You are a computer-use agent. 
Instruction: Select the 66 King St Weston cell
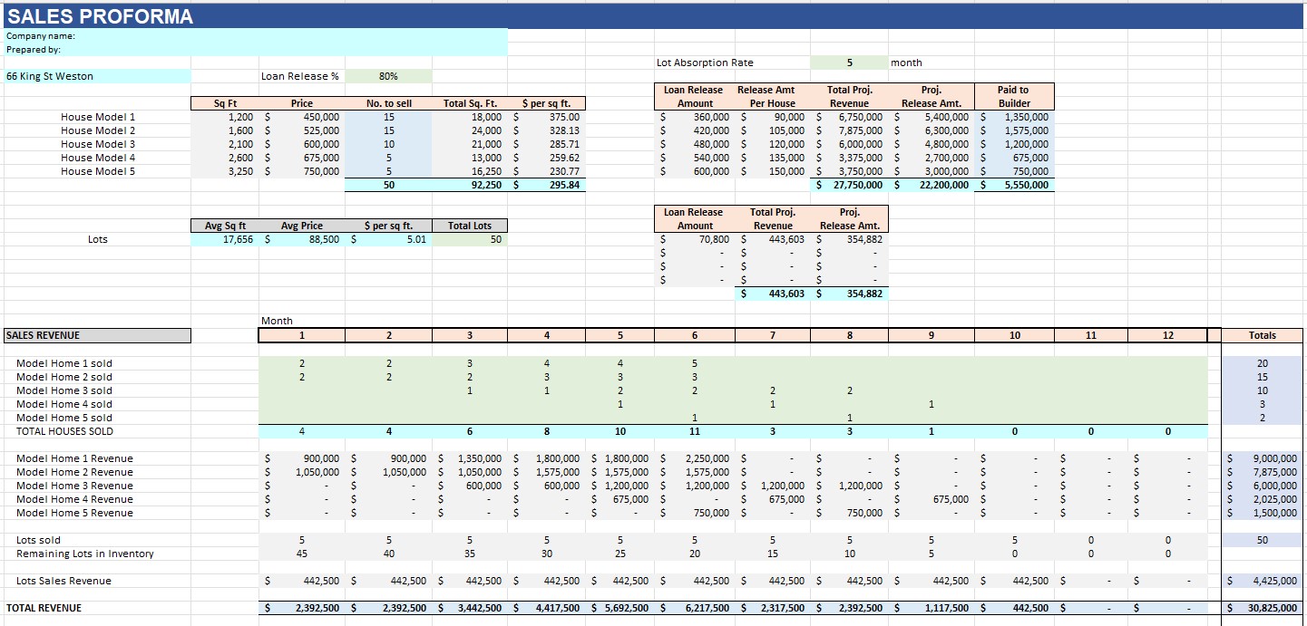97,76
